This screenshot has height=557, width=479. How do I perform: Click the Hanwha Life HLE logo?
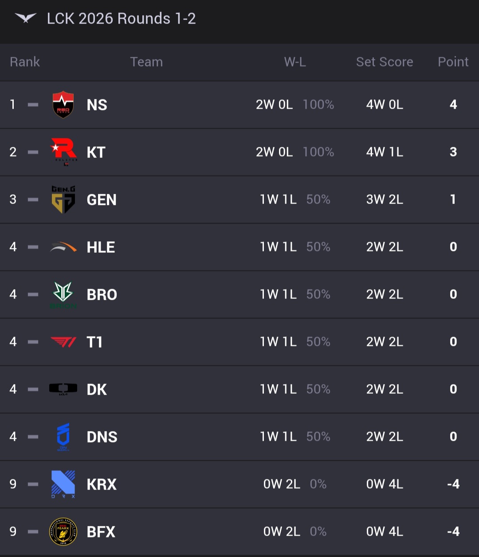pyautogui.click(x=63, y=247)
